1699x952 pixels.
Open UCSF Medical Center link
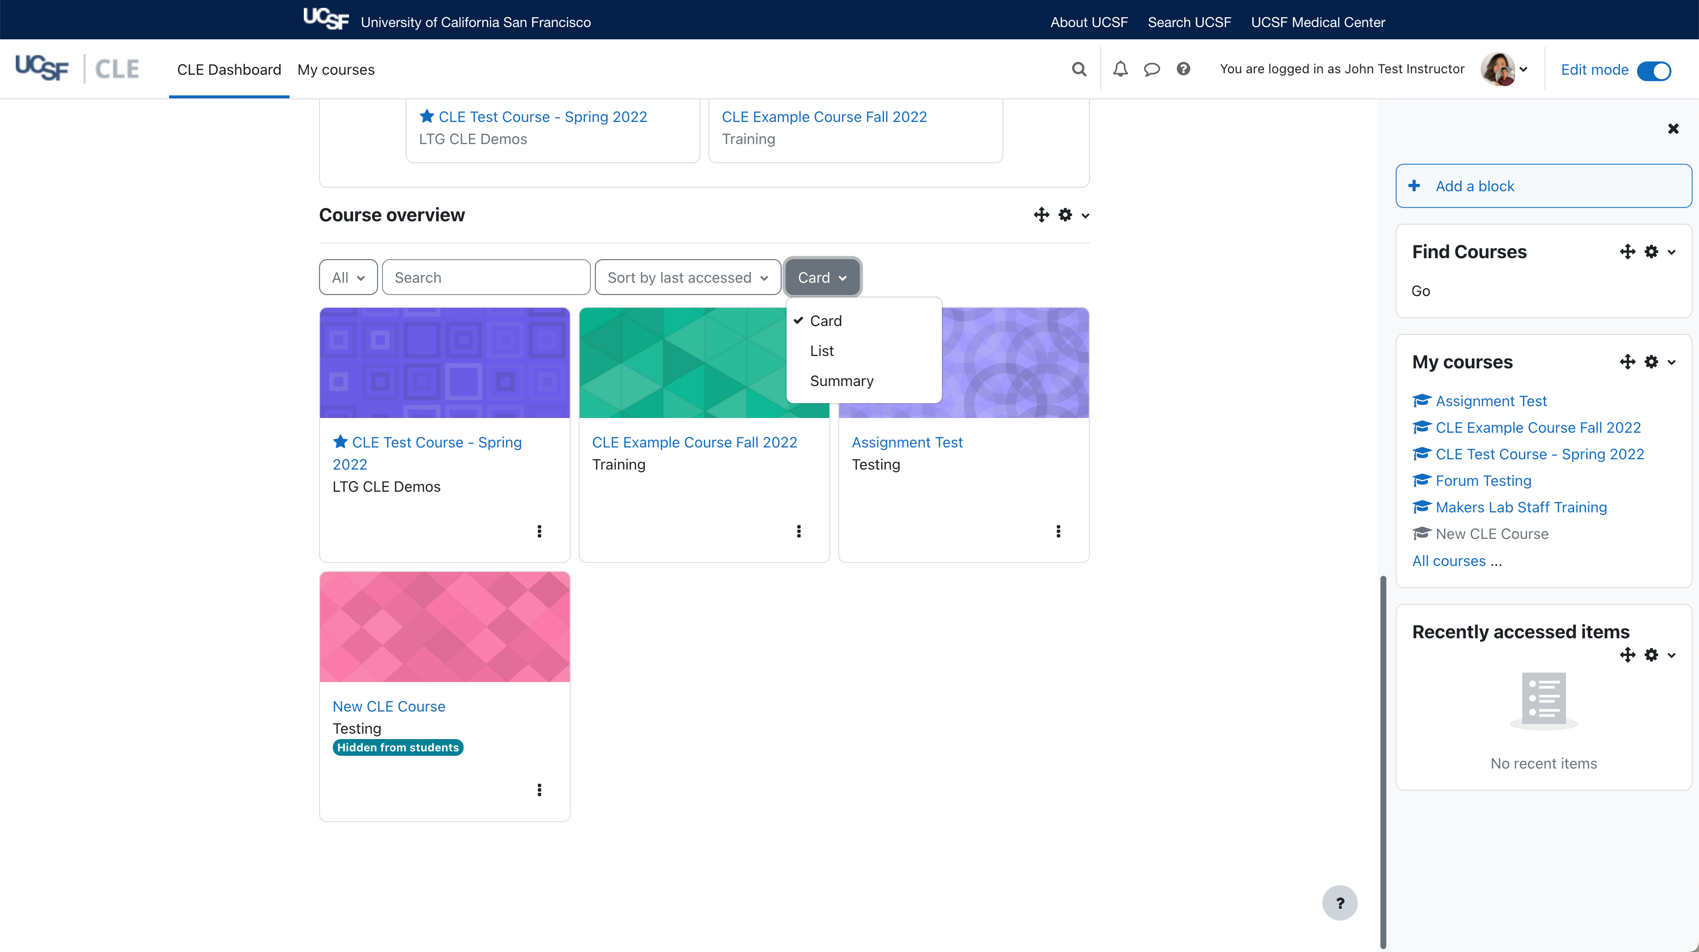(1318, 23)
